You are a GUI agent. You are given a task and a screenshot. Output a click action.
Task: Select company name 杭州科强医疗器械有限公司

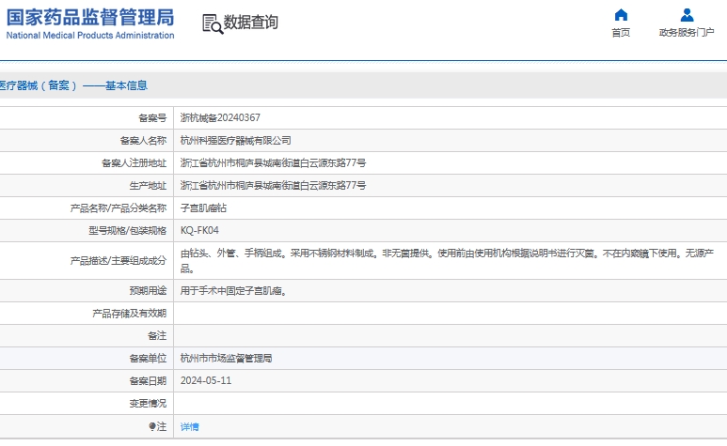coord(235,141)
